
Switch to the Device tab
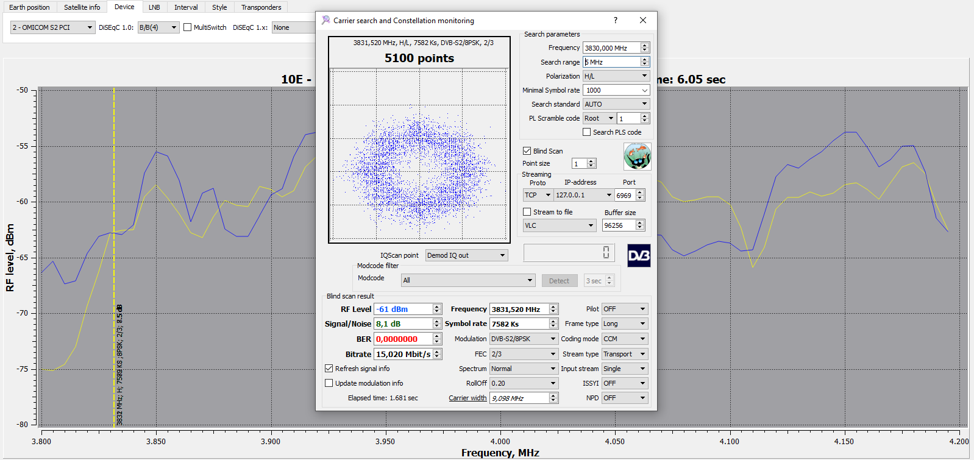point(124,7)
